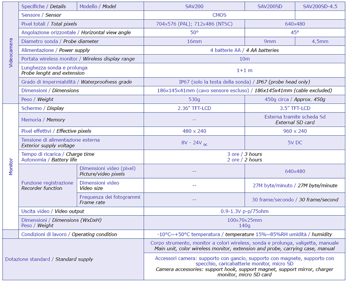
Task: Select the Dotazione standard / Standard supply label
Action: click(x=49, y=259)
